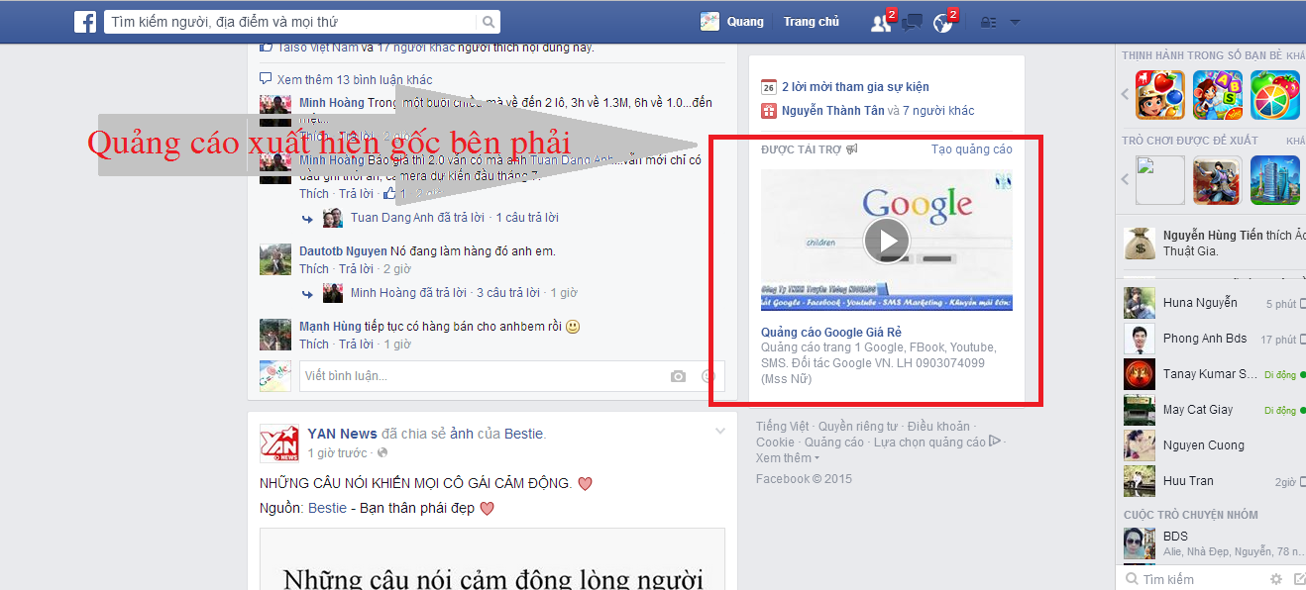This screenshot has height=590, width=1306.
Task: Click the top search input field
Action: [x=290, y=22]
